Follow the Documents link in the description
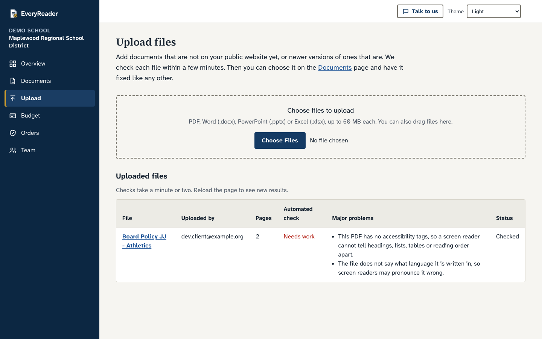Viewport: 542px width, 339px height. tap(335, 67)
